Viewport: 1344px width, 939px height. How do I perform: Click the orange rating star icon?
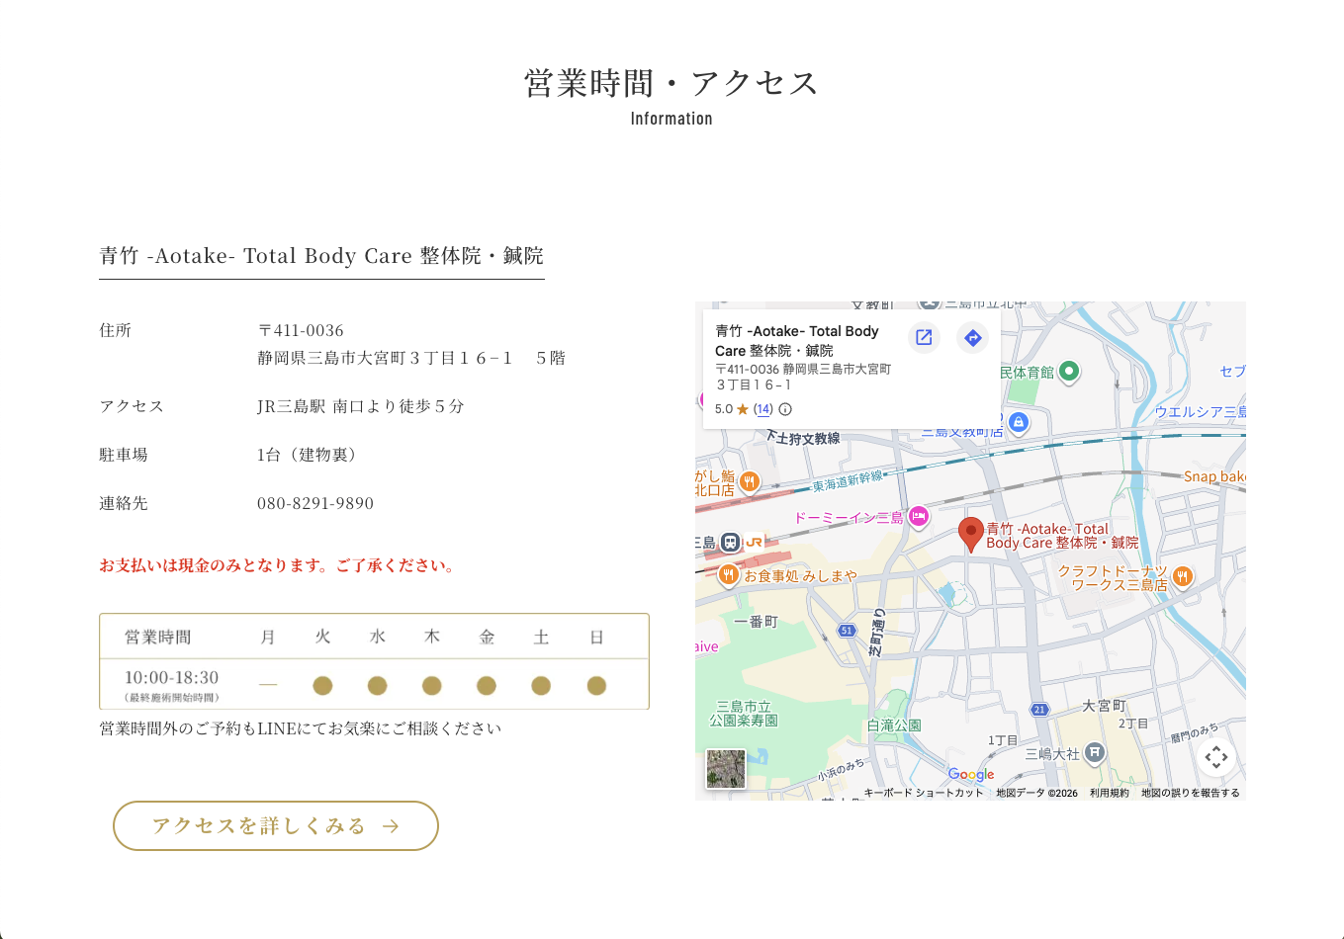[x=743, y=409]
